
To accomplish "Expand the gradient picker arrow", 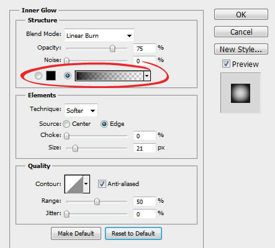I will tap(147, 76).
